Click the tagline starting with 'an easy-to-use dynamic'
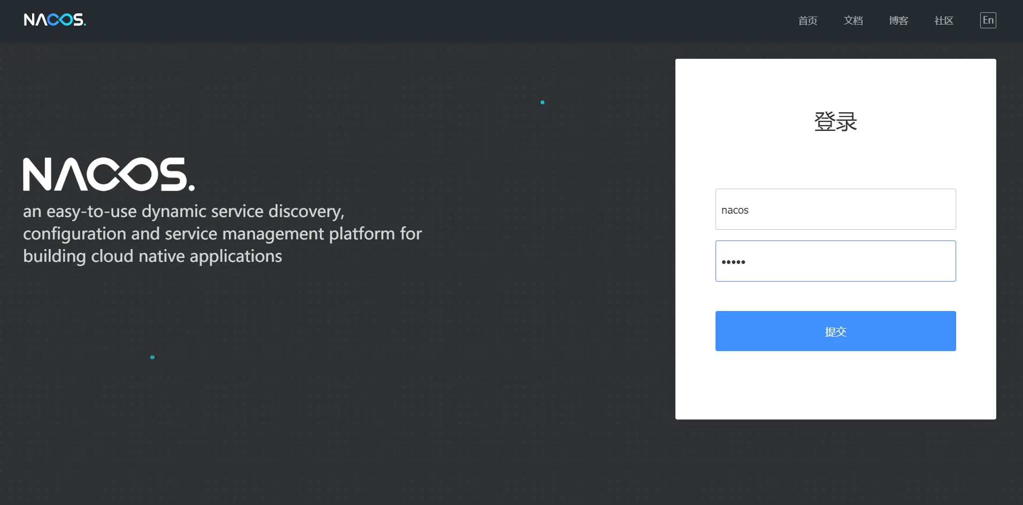Screen dimensions: 1023x505 click(222, 234)
